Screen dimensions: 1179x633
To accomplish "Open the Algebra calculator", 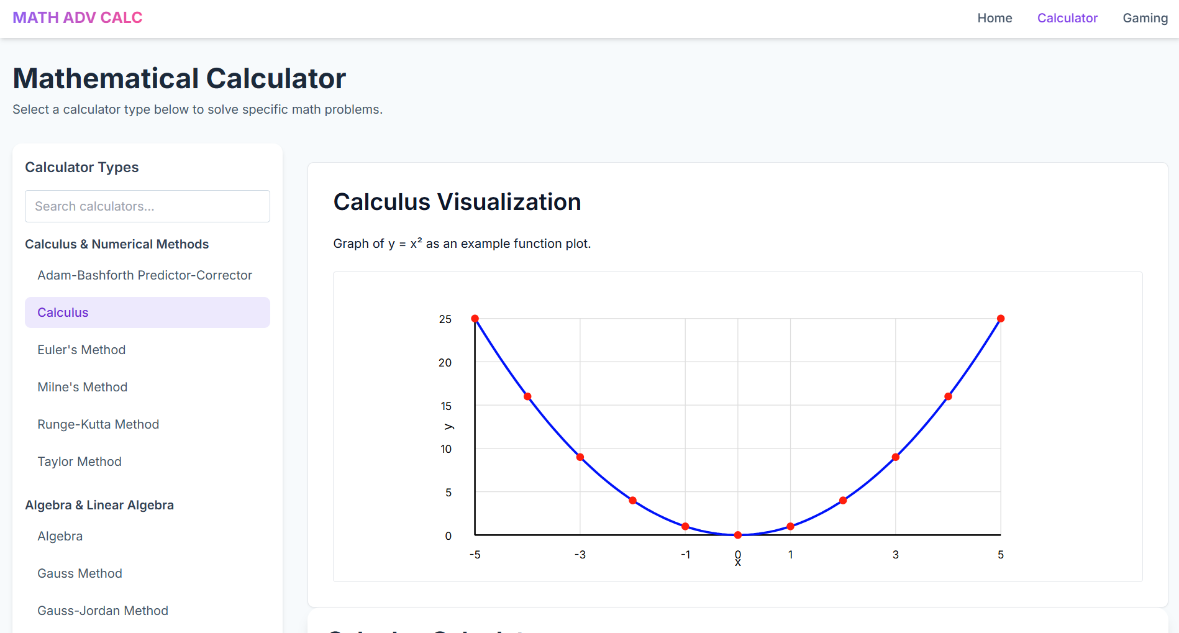I will point(60,536).
